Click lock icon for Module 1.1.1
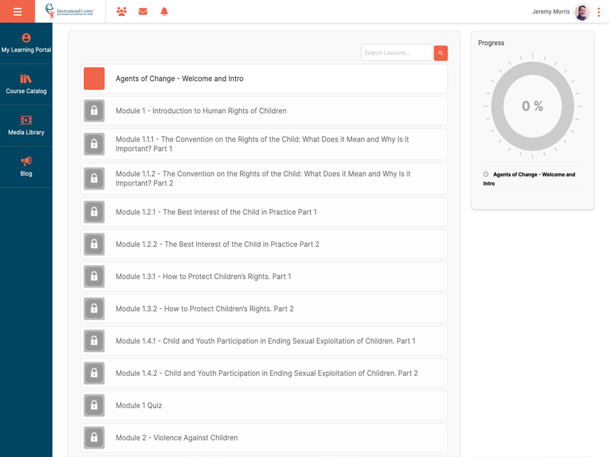 [x=94, y=144]
